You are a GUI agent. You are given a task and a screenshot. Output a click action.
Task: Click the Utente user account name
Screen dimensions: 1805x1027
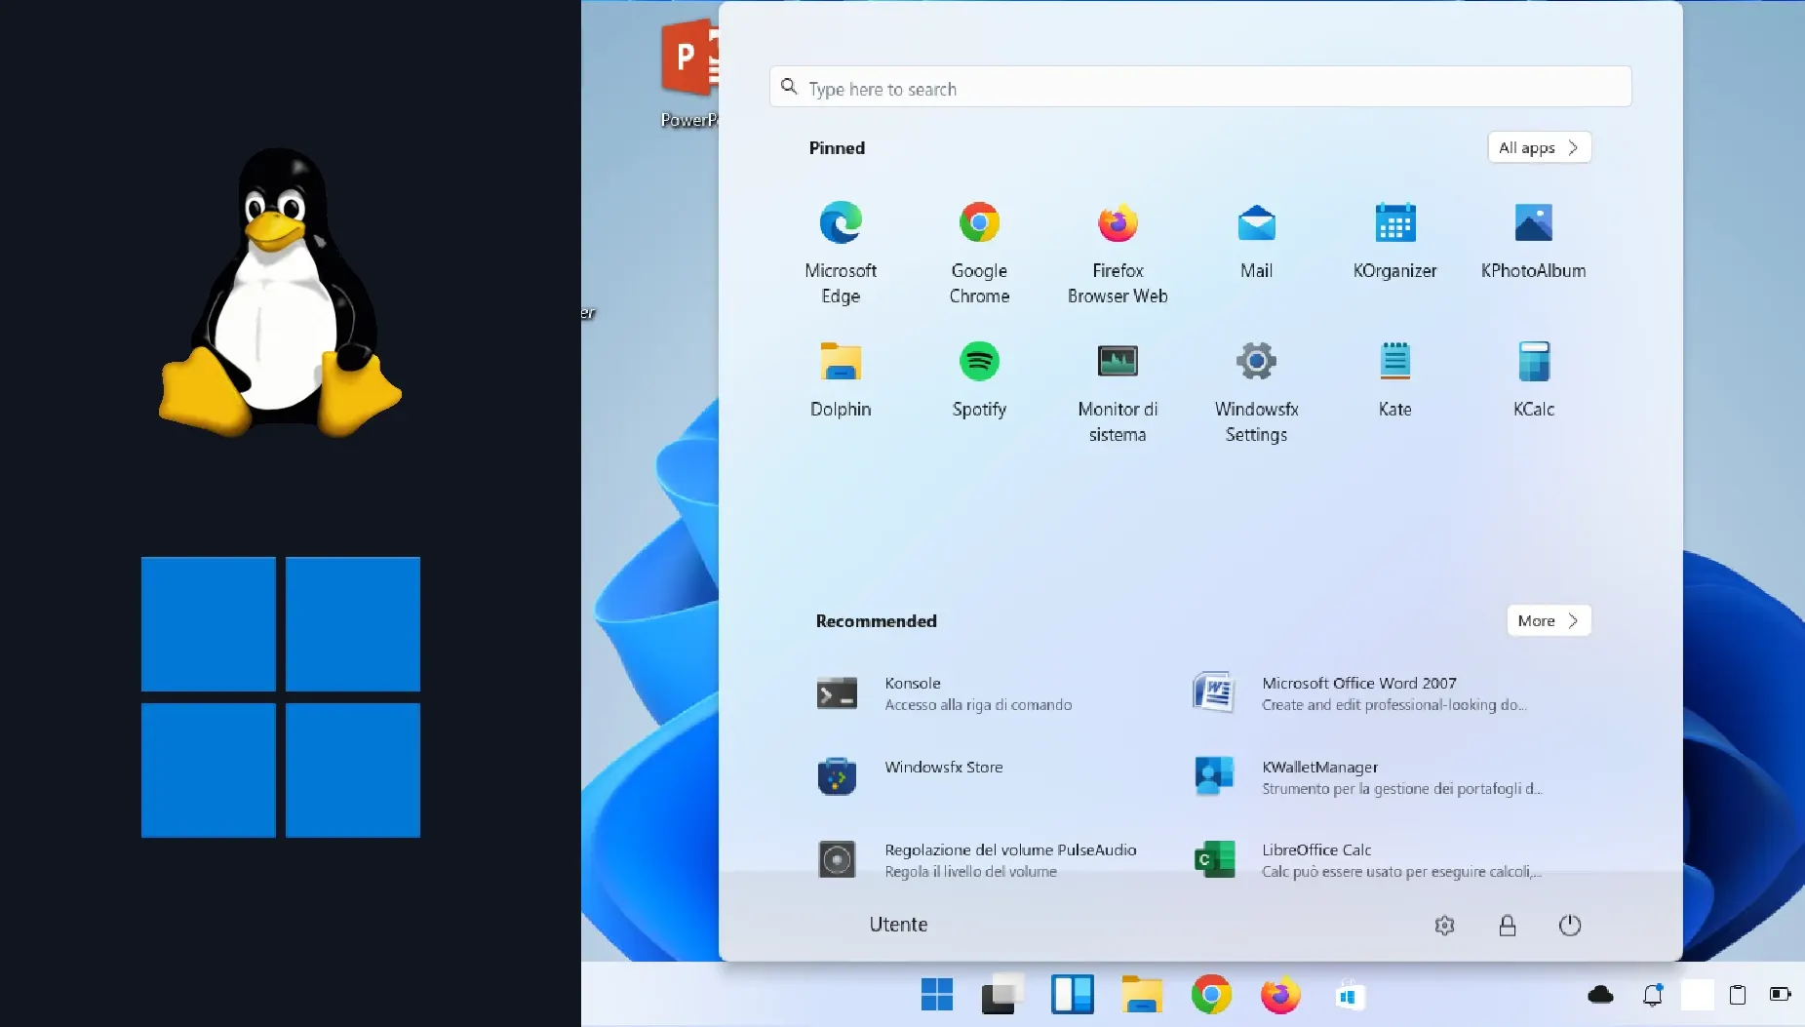[898, 925]
